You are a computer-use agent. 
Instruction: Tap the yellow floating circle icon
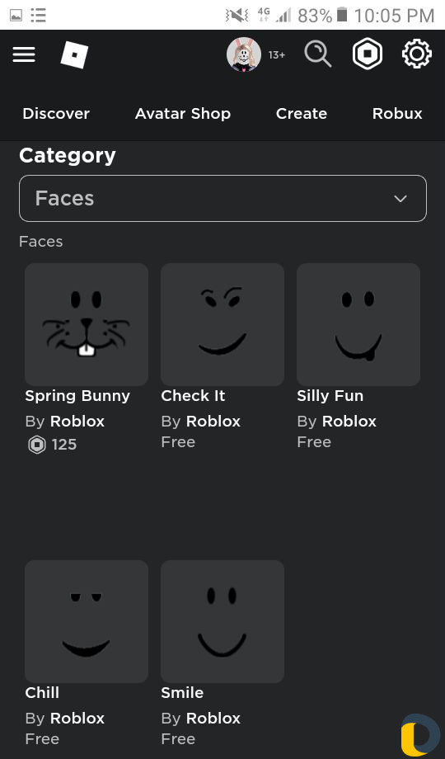pos(419,735)
